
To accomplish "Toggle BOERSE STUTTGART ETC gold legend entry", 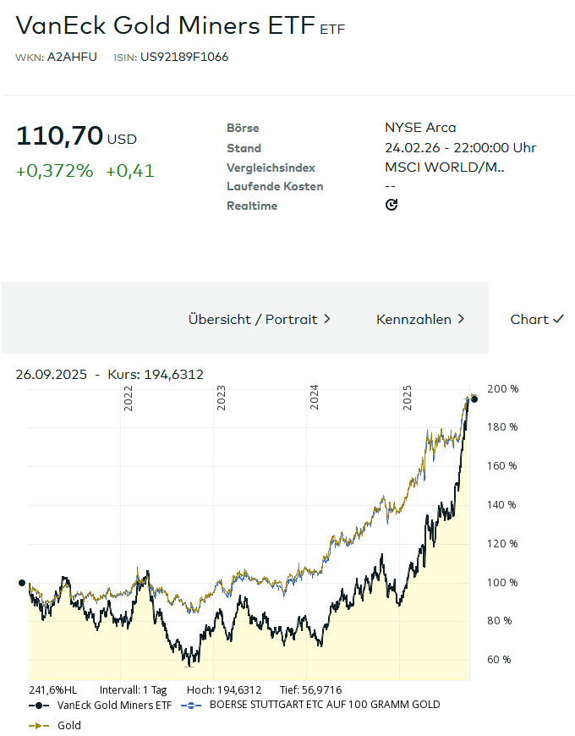I will pos(310,705).
